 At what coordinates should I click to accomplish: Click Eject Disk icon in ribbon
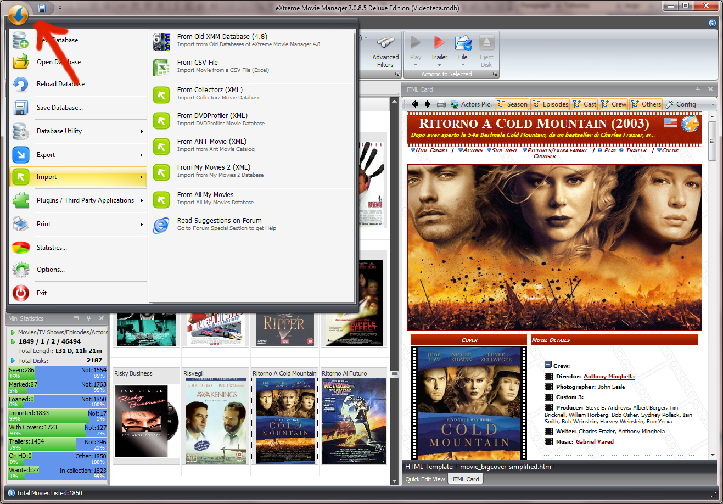pos(486,43)
